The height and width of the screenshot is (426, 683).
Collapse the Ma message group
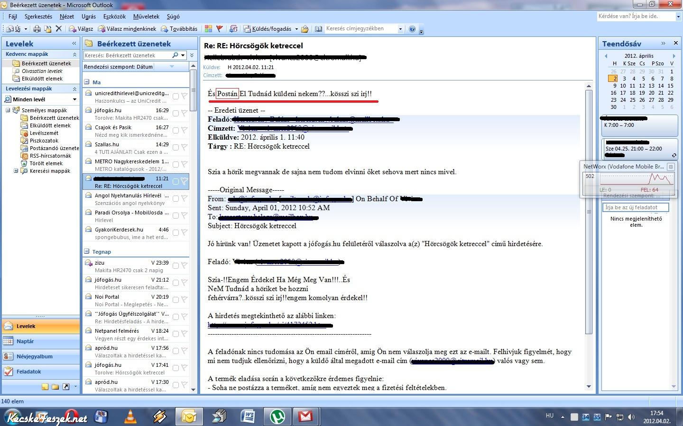[x=87, y=82]
